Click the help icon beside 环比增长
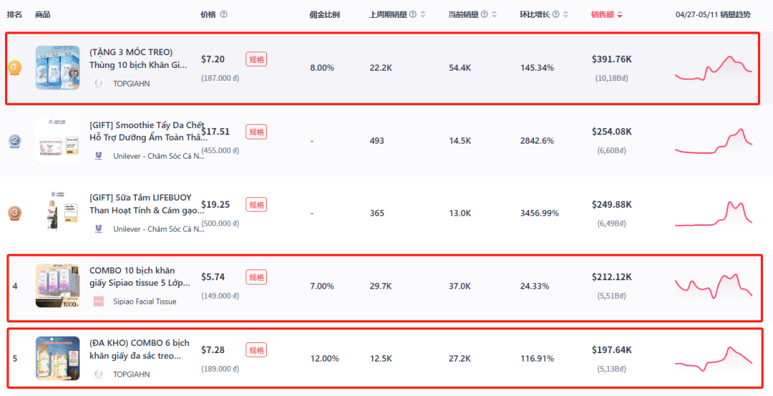 555,14
